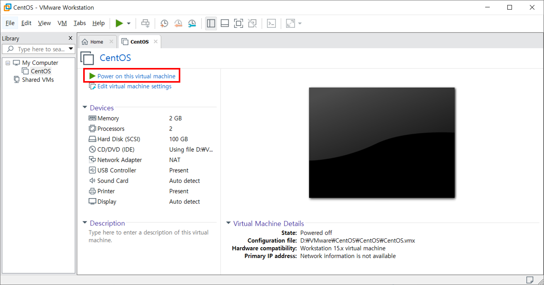Collapse the Description section
The height and width of the screenshot is (285, 544).
[85, 223]
